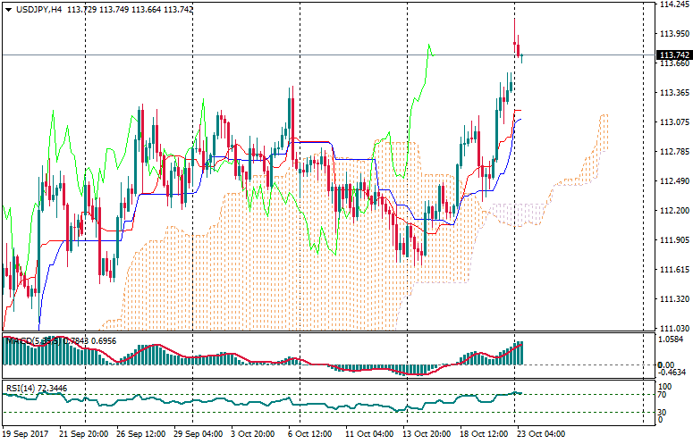Click the 1.0584 MACD scale value

671,340
